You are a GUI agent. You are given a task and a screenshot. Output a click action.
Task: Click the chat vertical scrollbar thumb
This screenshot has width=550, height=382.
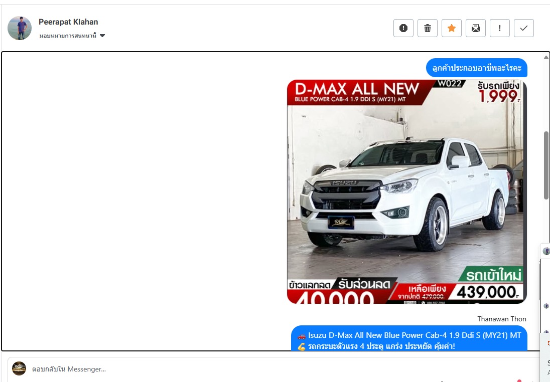pyautogui.click(x=546, y=165)
